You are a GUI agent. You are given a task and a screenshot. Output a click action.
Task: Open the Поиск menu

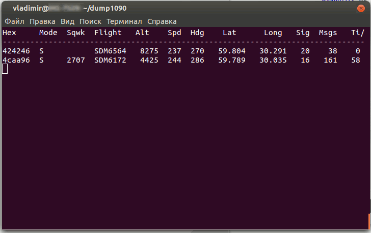click(x=90, y=21)
